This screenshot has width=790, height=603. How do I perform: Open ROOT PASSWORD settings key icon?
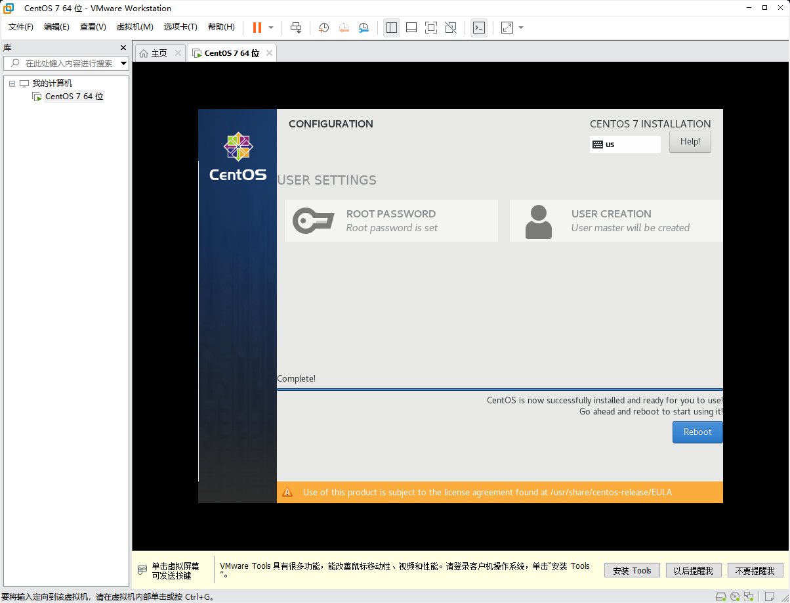(313, 221)
